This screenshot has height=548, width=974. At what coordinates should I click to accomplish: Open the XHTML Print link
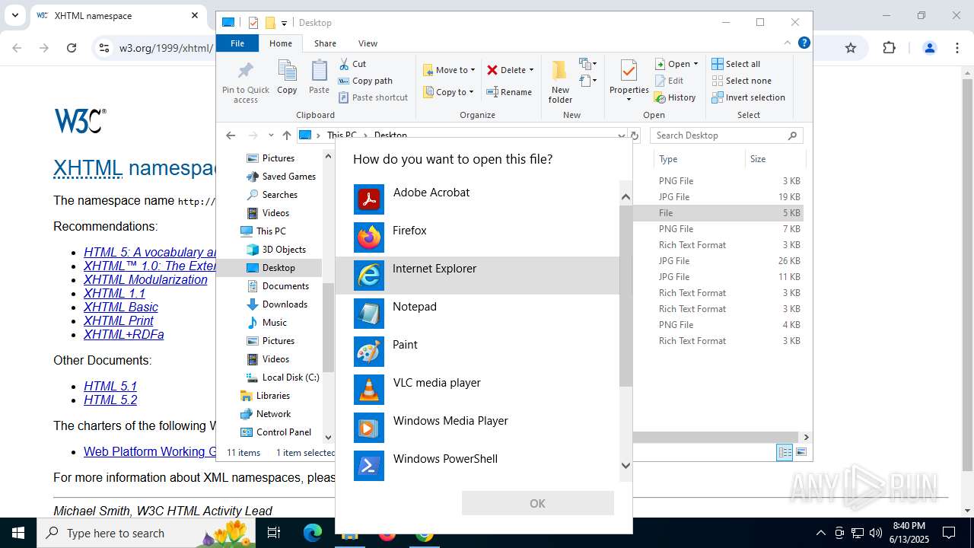(x=119, y=320)
